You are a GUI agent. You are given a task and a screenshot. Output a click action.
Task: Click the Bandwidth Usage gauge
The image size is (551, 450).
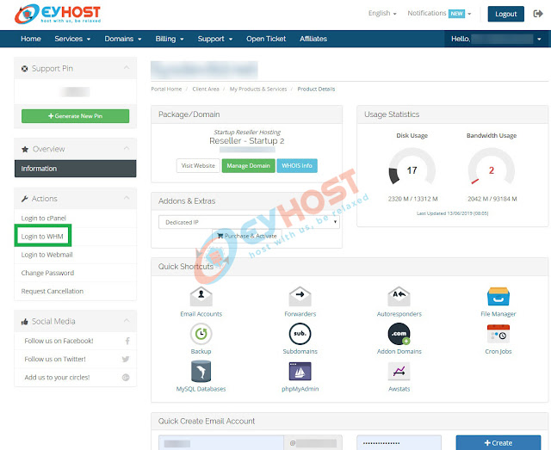(x=492, y=167)
